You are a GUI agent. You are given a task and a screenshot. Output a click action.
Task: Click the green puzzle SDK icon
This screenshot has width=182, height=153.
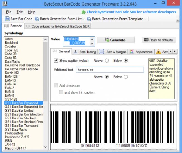click(x=83, y=12)
